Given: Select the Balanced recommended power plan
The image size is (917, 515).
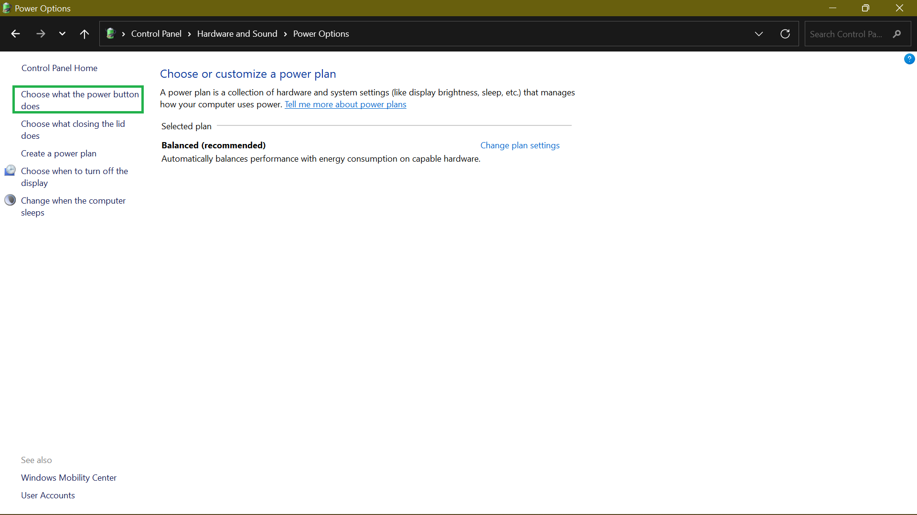Looking at the screenshot, I should point(213,145).
